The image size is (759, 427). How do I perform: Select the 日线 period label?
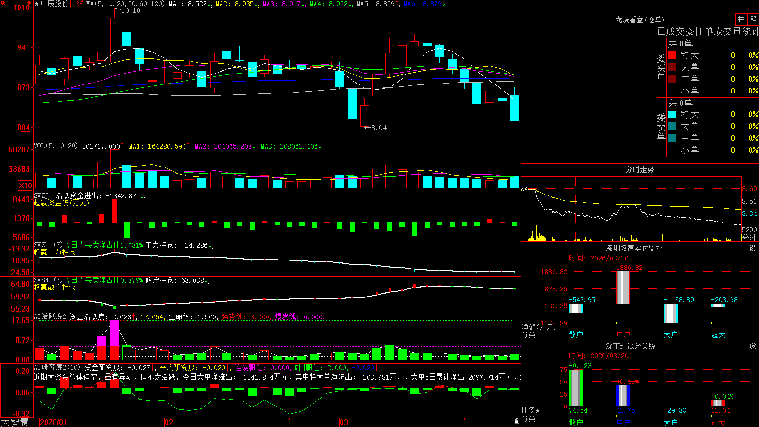[x=76, y=4]
